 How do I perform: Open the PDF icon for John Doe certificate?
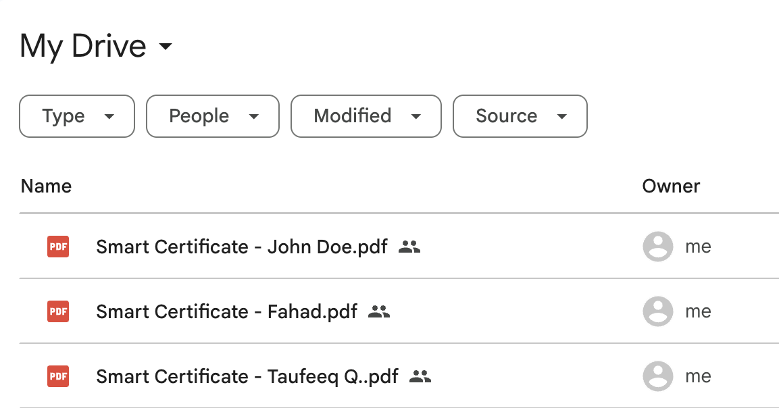(x=57, y=247)
